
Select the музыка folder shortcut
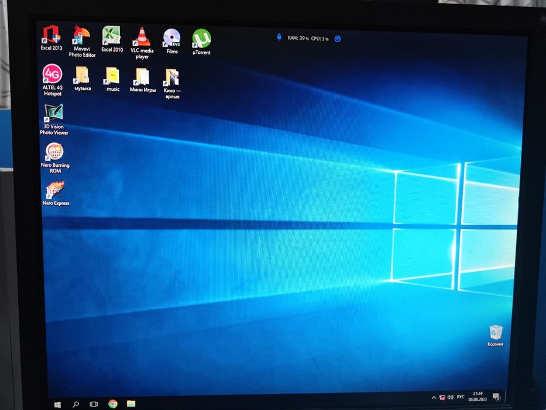(x=83, y=79)
